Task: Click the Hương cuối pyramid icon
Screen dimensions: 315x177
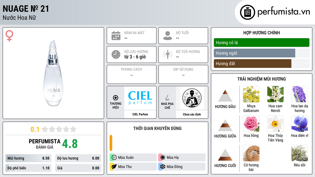Action: point(225,155)
